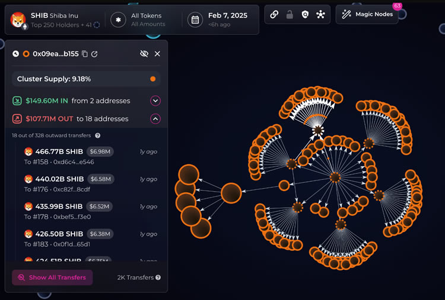The width and height of the screenshot is (445, 300).
Task: Hide the address with eye-slash icon
Action: click(x=144, y=54)
